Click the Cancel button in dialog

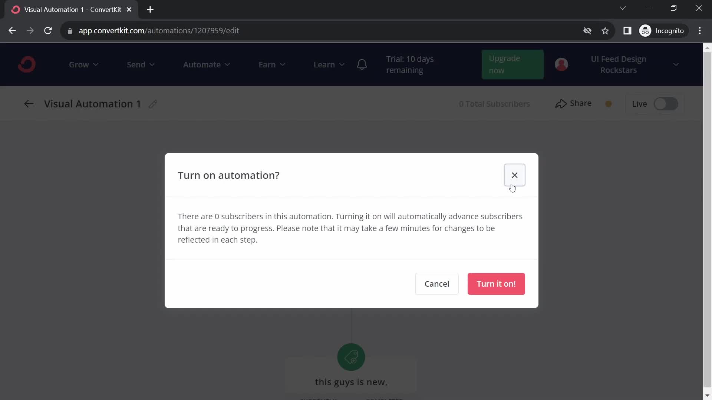tap(437, 284)
